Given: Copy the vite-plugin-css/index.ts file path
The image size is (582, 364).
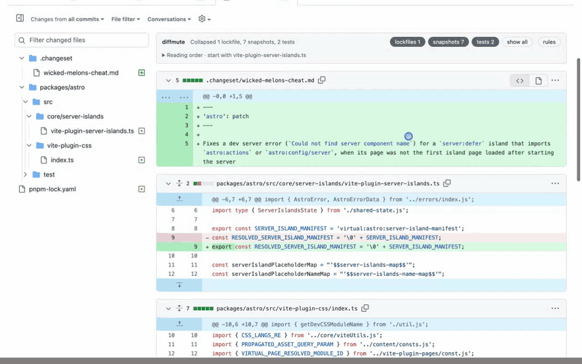Looking at the screenshot, I should coord(365,308).
